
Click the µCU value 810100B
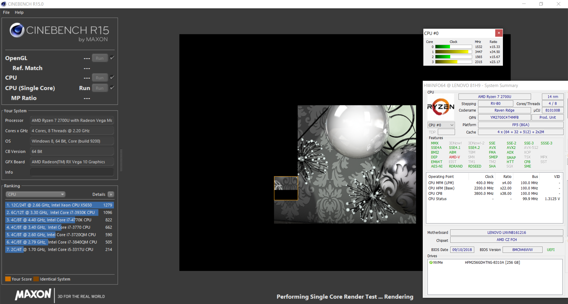[x=553, y=110]
